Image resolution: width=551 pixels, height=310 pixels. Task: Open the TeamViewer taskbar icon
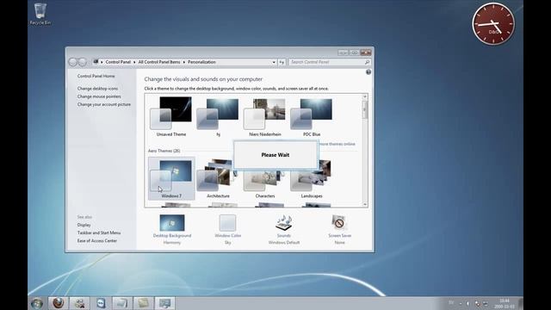click(101, 303)
